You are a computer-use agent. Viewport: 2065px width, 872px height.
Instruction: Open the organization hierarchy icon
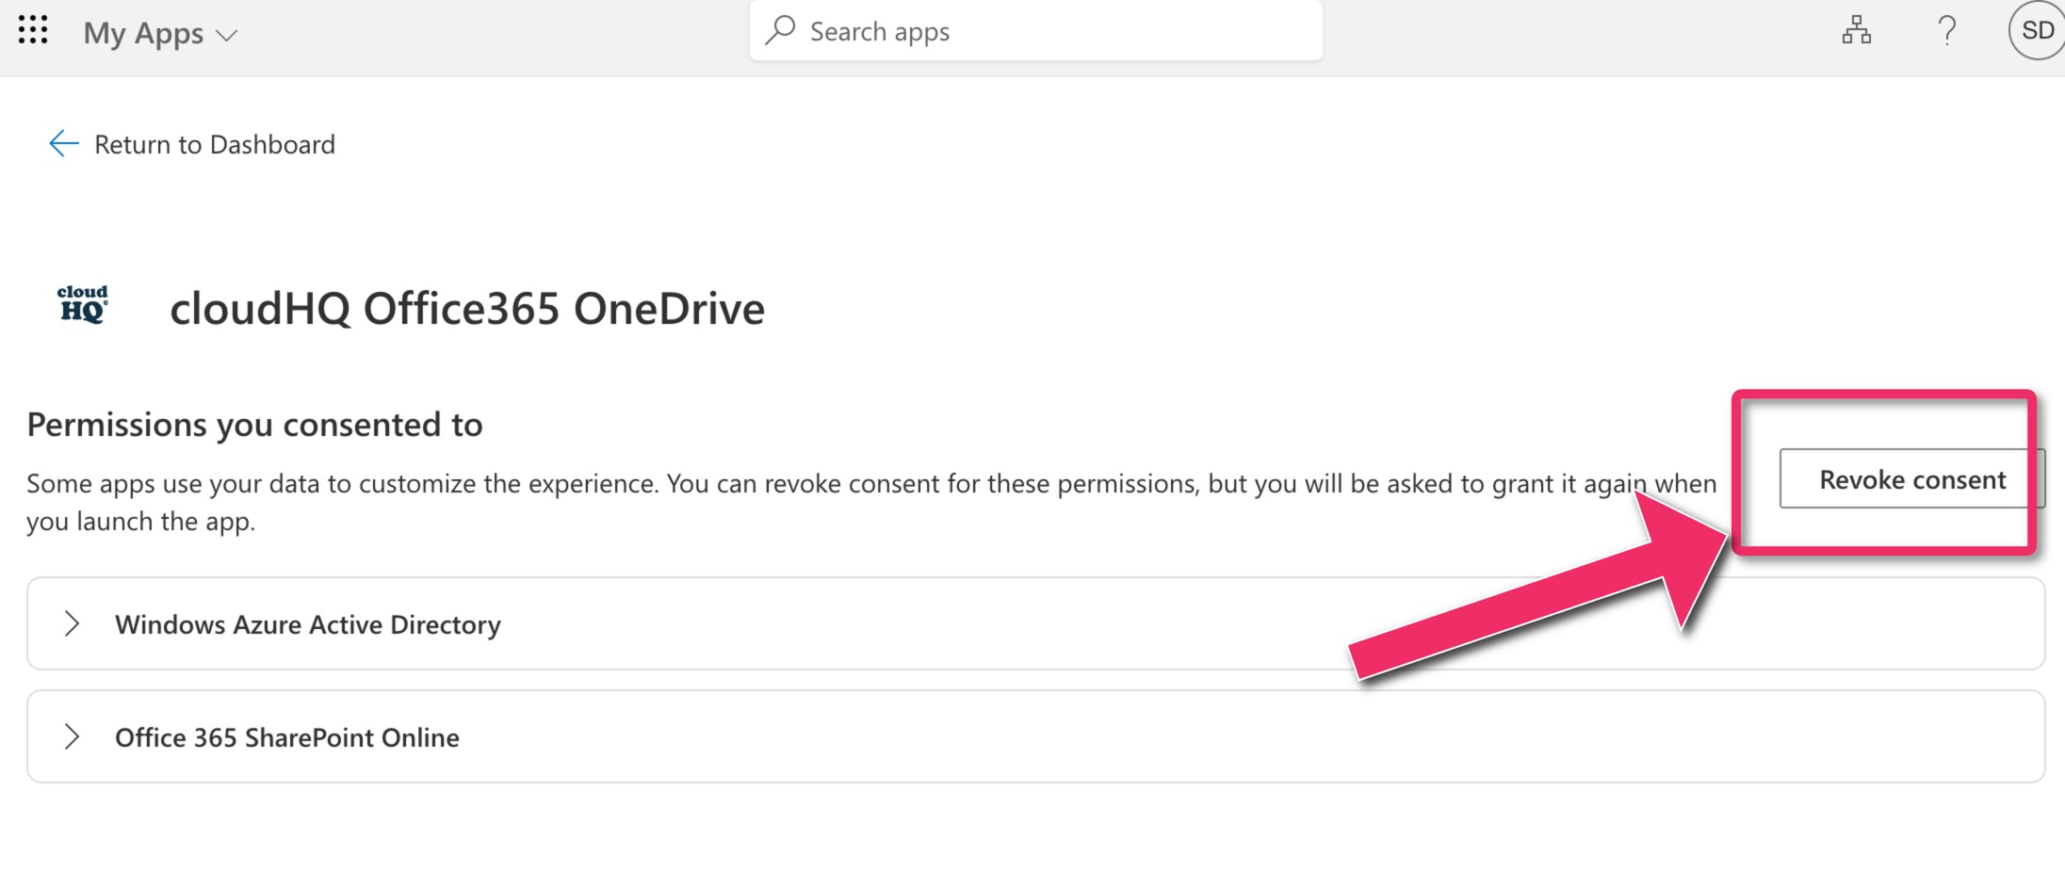[x=1856, y=31]
